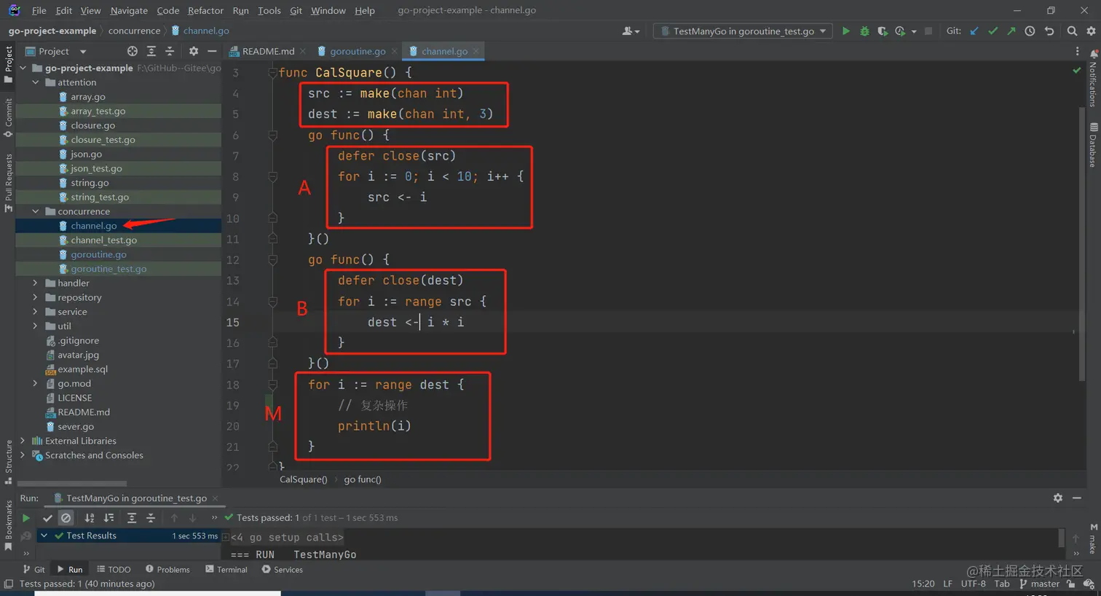Toggle the Project tool window stripe button
The height and width of the screenshot is (596, 1101).
pos(9,64)
